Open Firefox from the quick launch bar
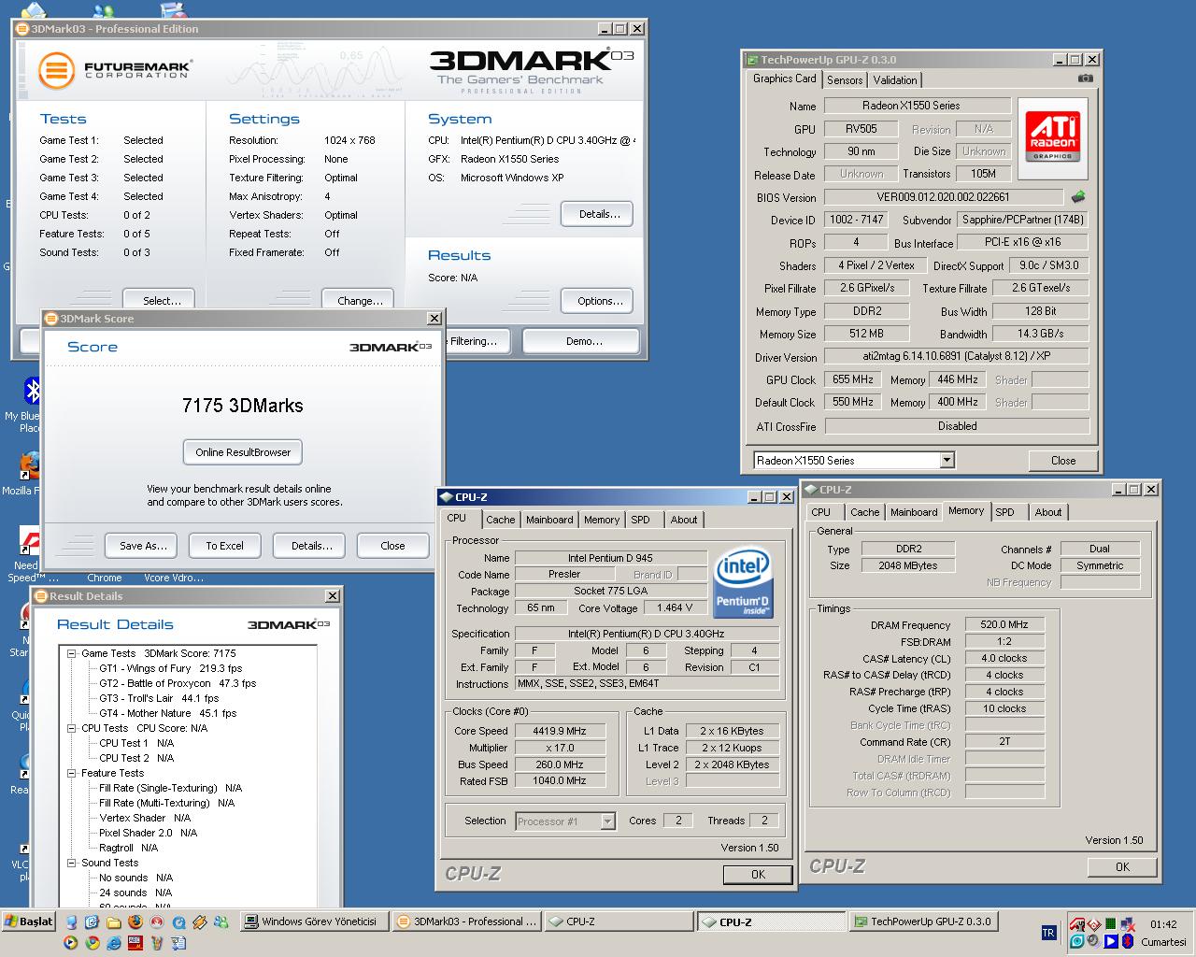The image size is (1196, 957). 135,921
